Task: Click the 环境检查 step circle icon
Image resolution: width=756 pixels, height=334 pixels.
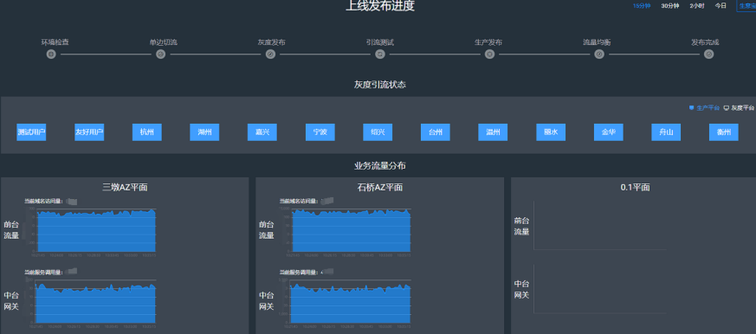Action: (x=51, y=55)
